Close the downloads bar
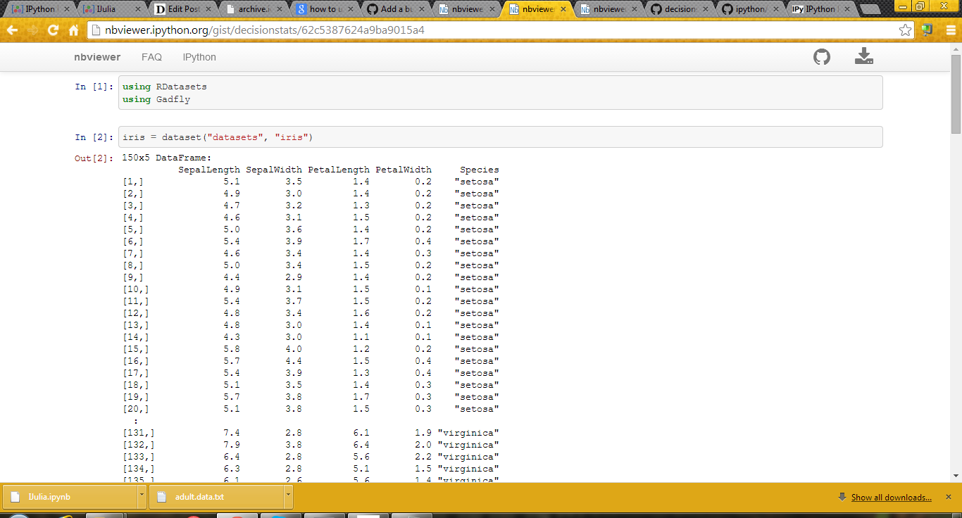962x518 pixels. 948,497
